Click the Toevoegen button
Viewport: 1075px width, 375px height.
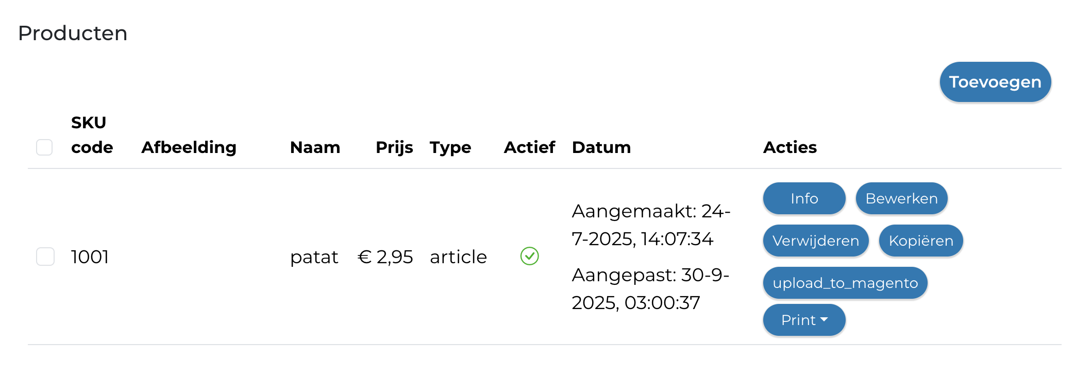pos(995,82)
